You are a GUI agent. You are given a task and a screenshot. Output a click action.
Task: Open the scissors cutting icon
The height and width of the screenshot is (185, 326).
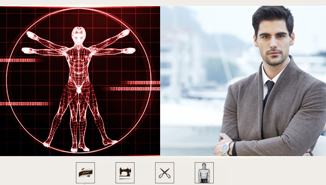coord(165,173)
